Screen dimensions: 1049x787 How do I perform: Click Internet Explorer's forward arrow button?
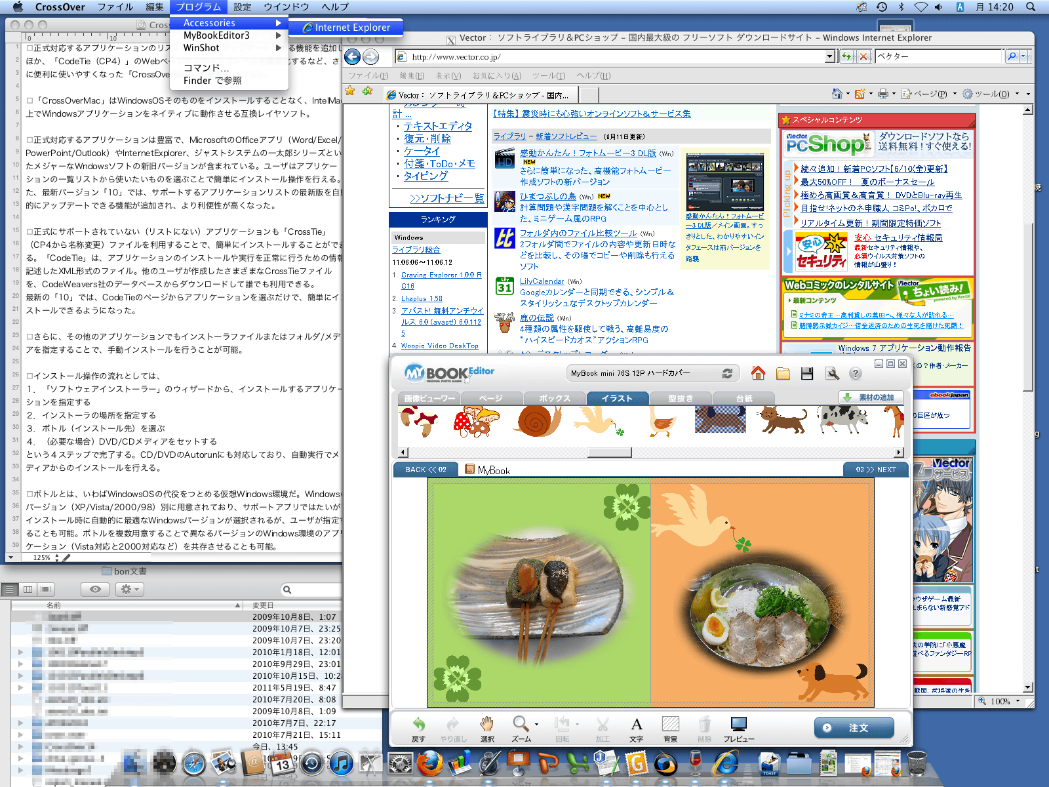[370, 57]
